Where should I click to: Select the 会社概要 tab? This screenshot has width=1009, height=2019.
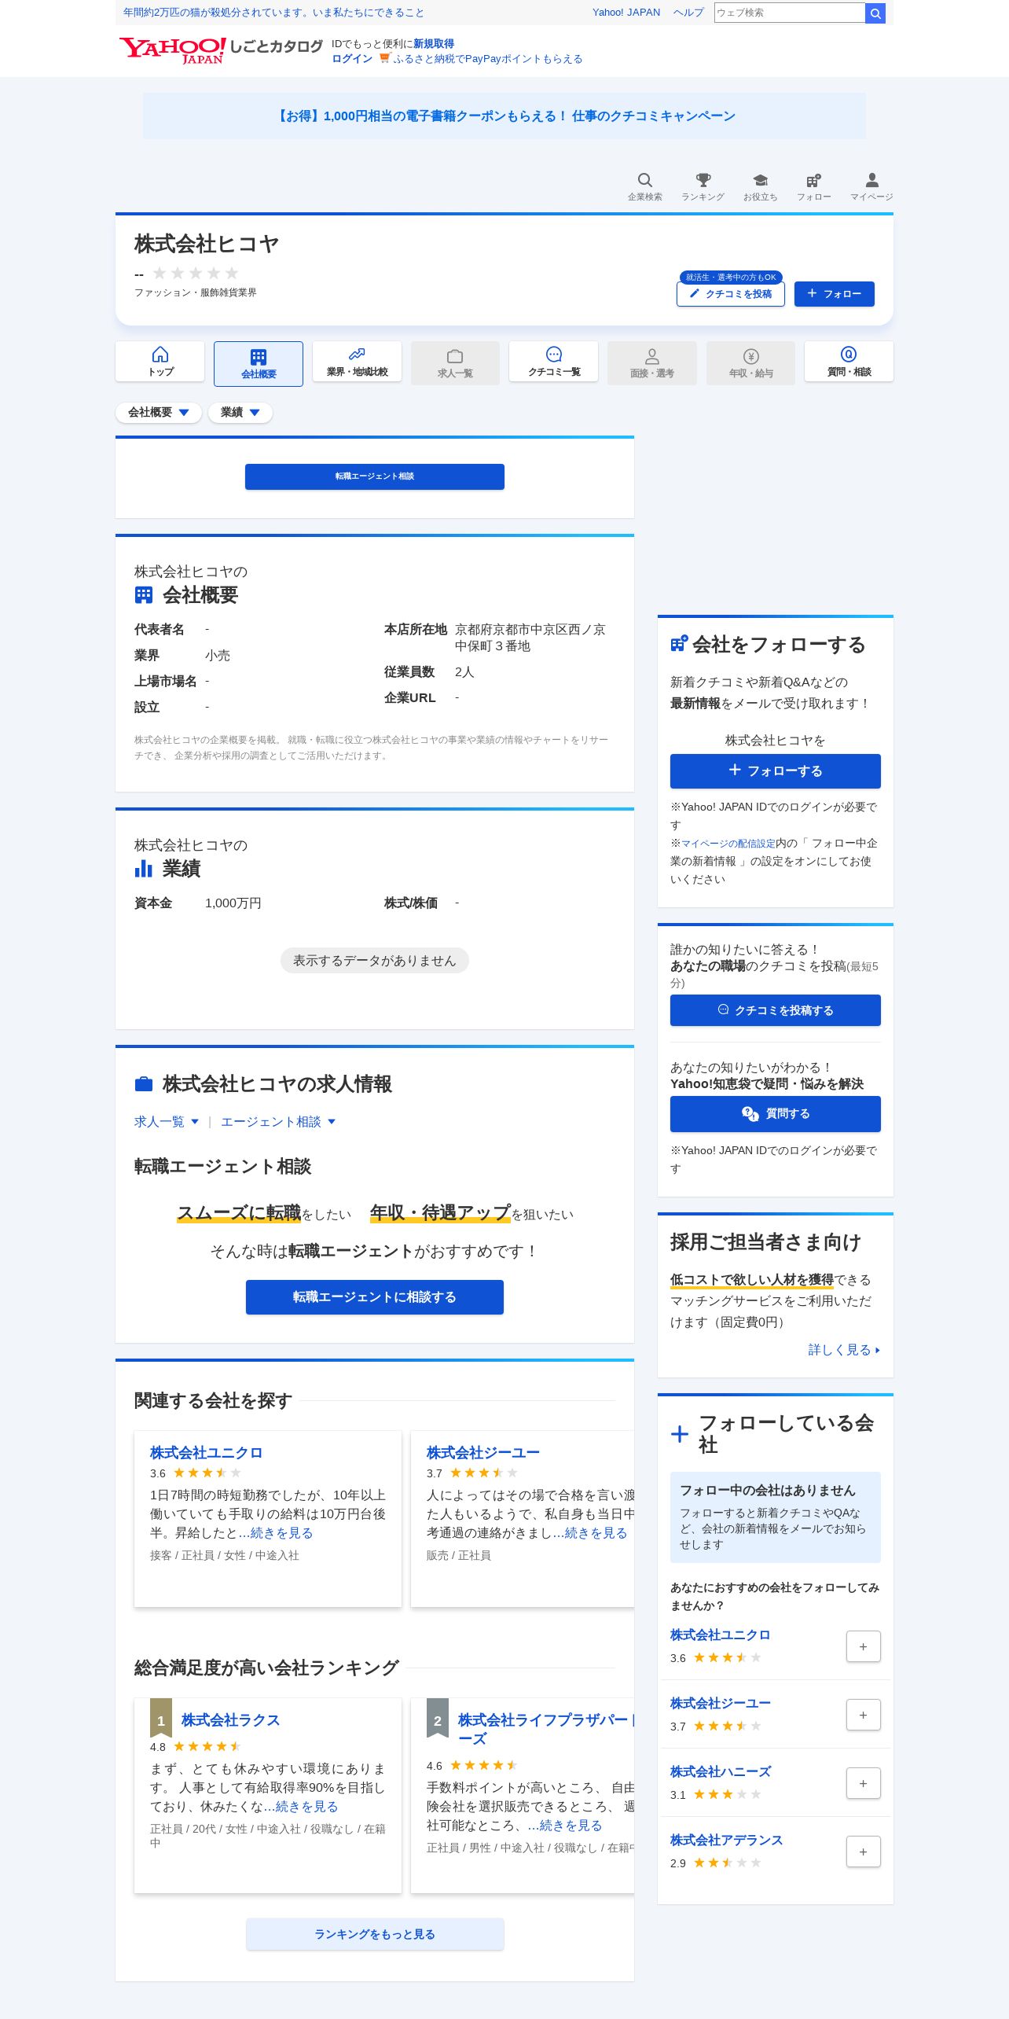coord(259,363)
